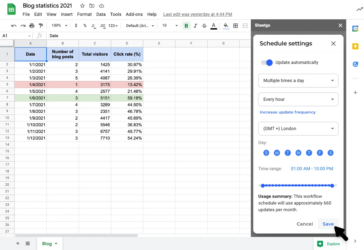The image size is (364, 250).
Task: Toggle Tuesday in the Day selector
Action: [x=288, y=153]
